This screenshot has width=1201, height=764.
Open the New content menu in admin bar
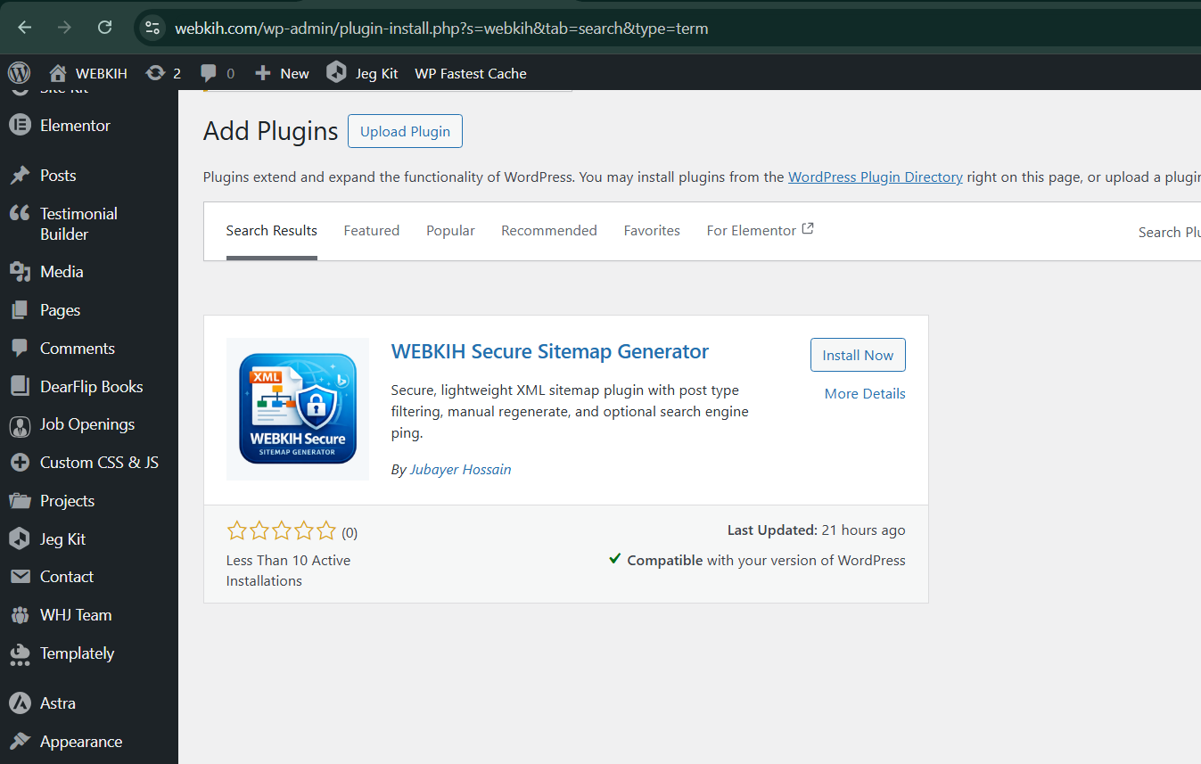click(x=282, y=73)
